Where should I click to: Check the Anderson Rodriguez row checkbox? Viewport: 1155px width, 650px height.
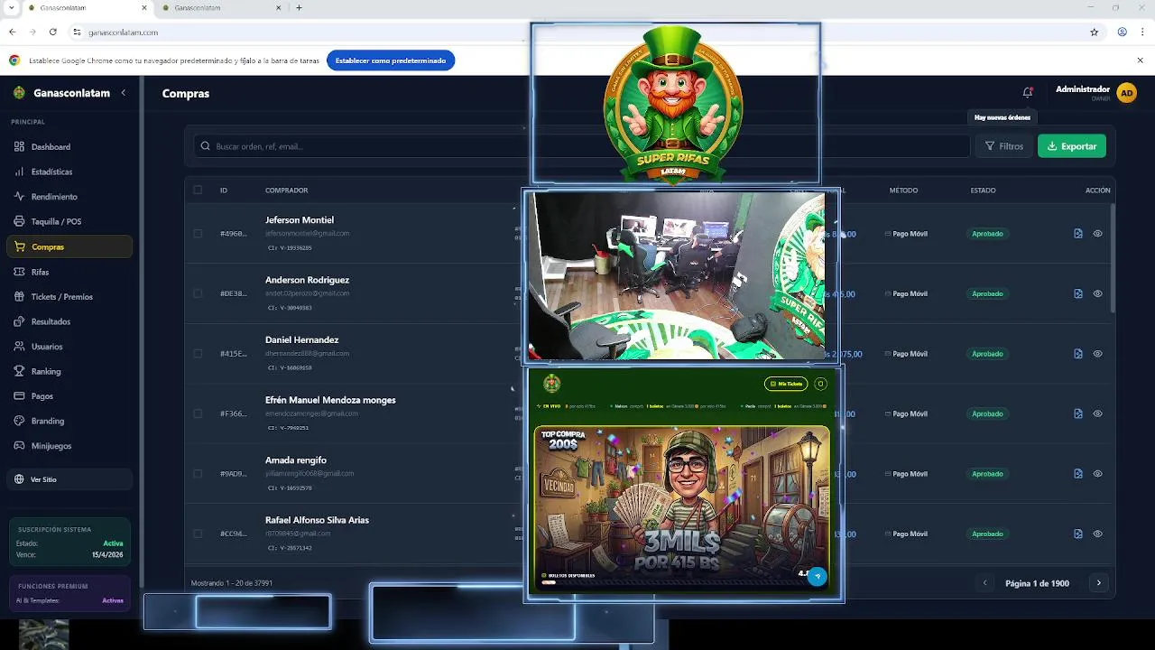198,293
